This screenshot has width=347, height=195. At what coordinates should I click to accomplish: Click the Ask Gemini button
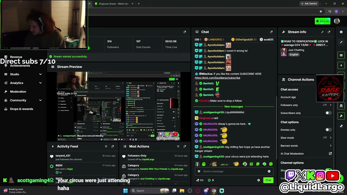coord(309,4)
